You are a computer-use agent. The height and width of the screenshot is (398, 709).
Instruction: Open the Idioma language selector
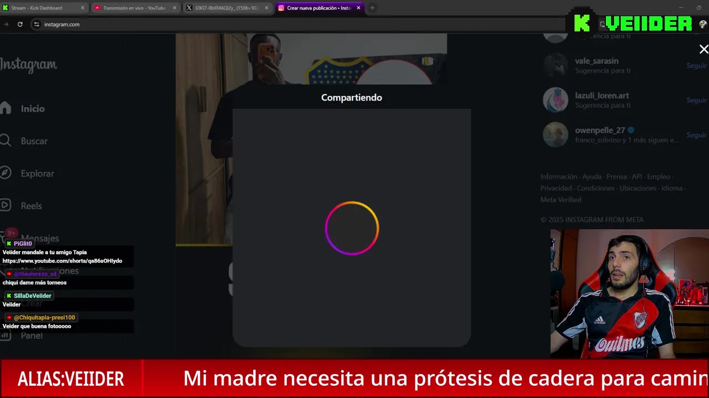tap(672, 188)
